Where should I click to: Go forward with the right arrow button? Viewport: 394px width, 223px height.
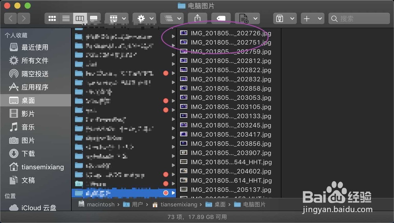pyautogui.click(x=24, y=19)
